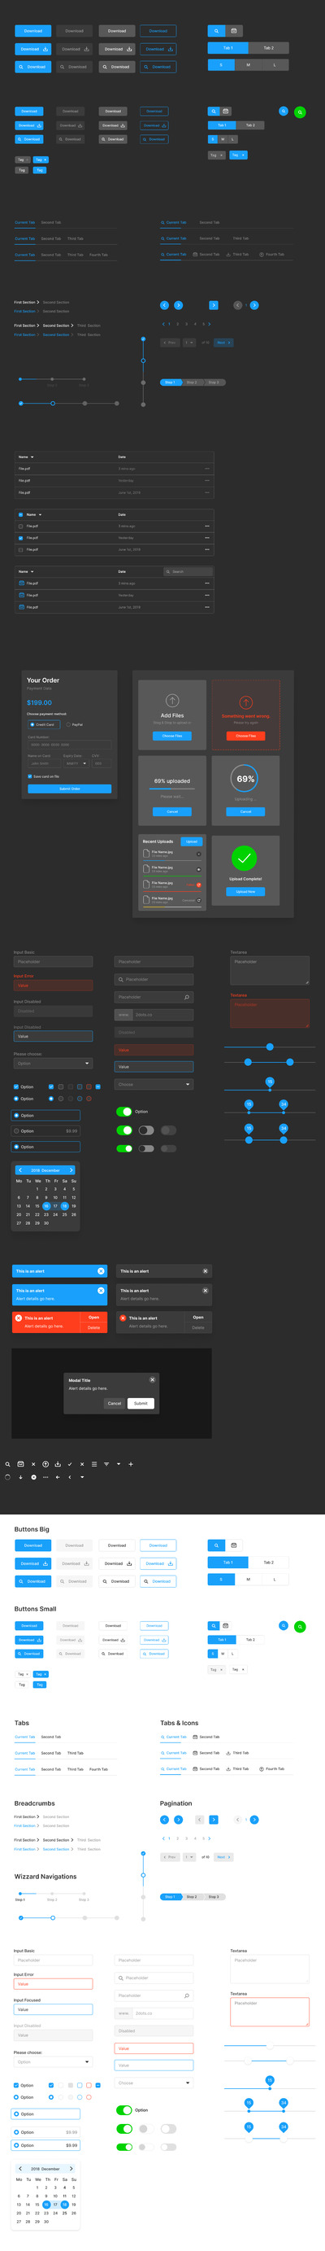Select the PayPal payment radio

point(69,723)
